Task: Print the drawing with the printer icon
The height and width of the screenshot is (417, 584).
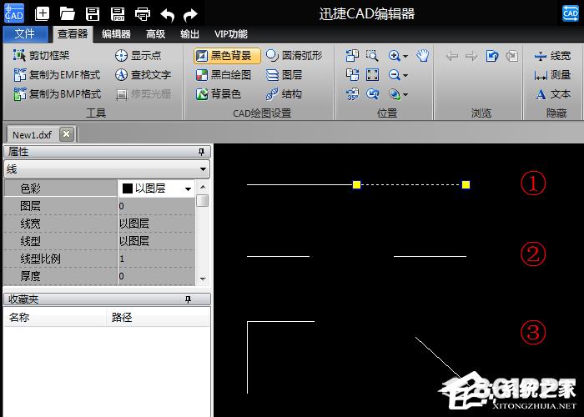Action: (143, 14)
